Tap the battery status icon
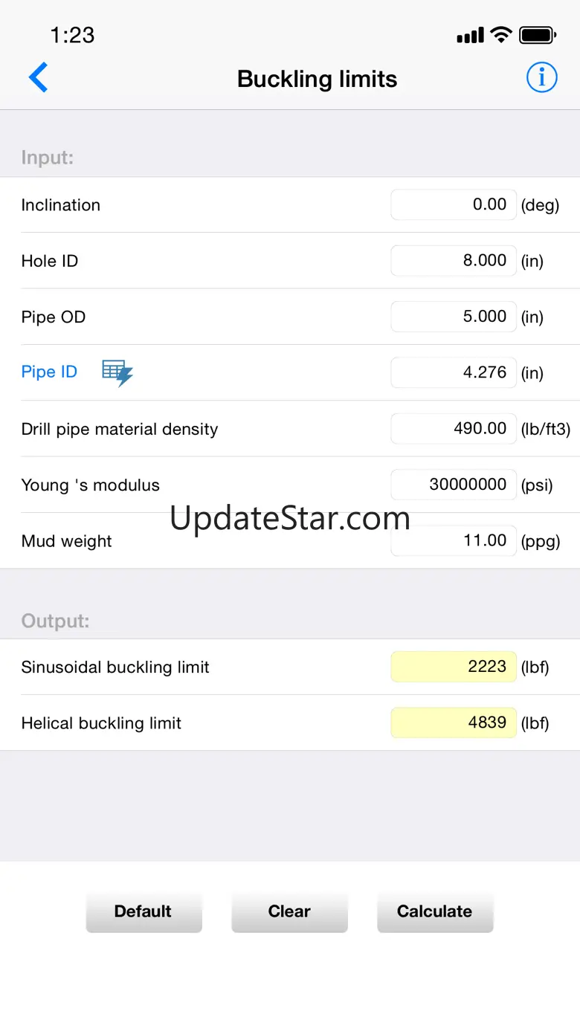Image resolution: width=580 pixels, height=1031 pixels. click(538, 35)
